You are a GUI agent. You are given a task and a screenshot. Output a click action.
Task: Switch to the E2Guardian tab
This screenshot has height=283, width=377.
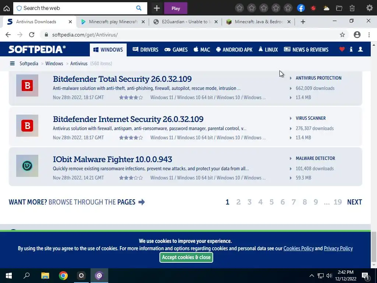[x=185, y=22]
